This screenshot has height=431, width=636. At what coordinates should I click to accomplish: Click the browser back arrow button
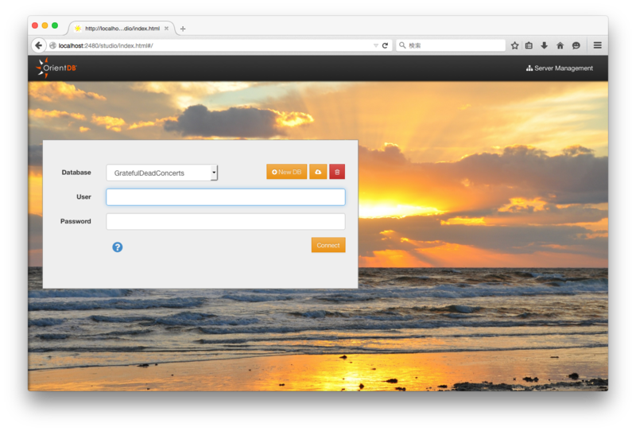(x=38, y=45)
